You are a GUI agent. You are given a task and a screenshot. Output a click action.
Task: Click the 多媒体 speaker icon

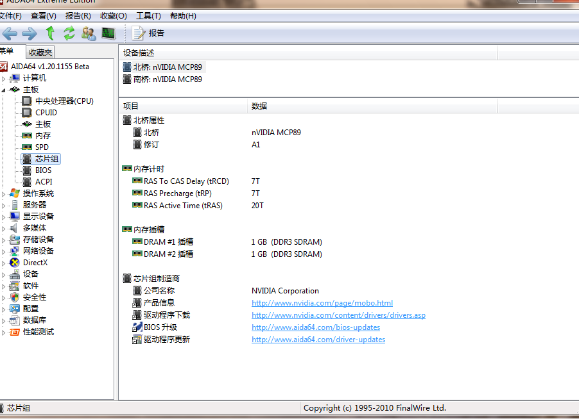[x=13, y=228]
